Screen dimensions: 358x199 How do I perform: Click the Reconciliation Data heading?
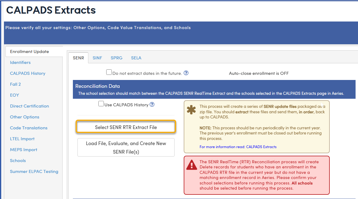coord(97,86)
